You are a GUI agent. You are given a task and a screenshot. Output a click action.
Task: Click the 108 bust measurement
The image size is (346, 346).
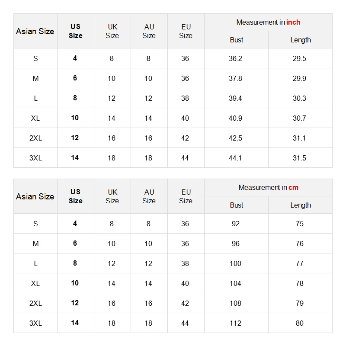coord(235,303)
